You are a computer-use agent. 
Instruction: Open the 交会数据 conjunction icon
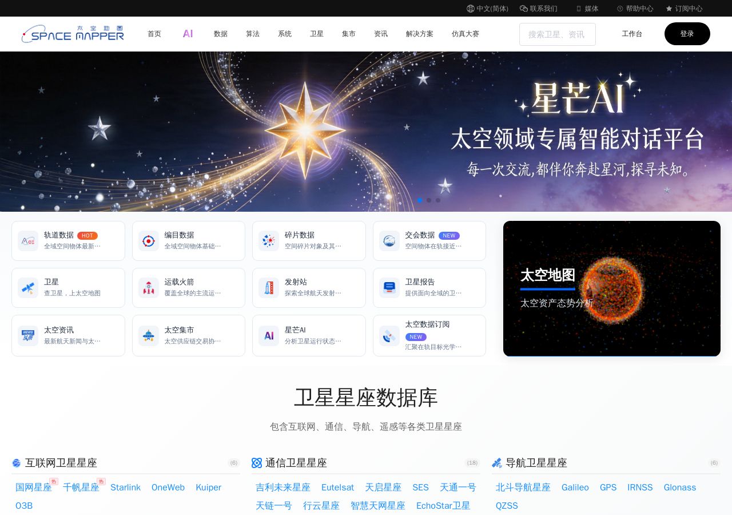click(x=389, y=241)
